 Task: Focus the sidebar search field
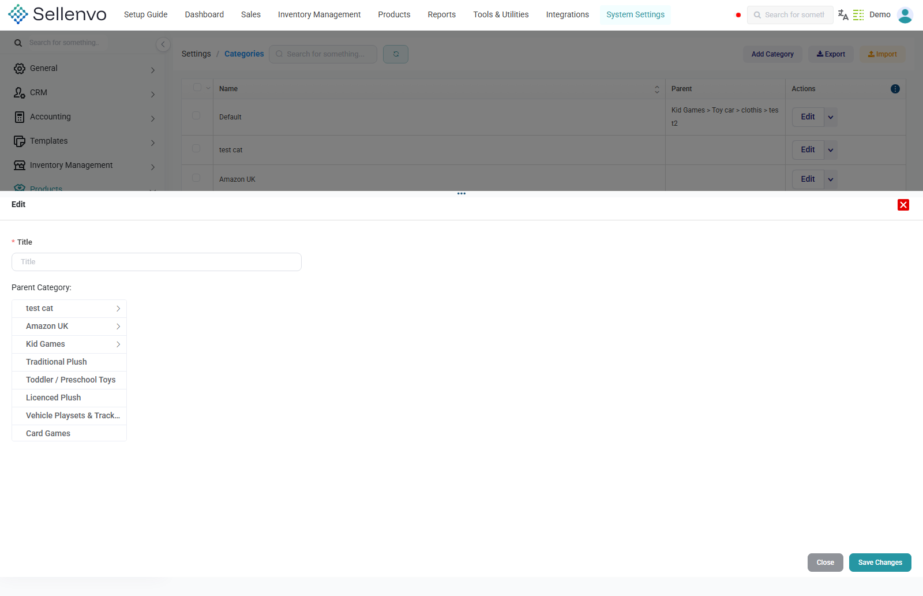(x=63, y=43)
